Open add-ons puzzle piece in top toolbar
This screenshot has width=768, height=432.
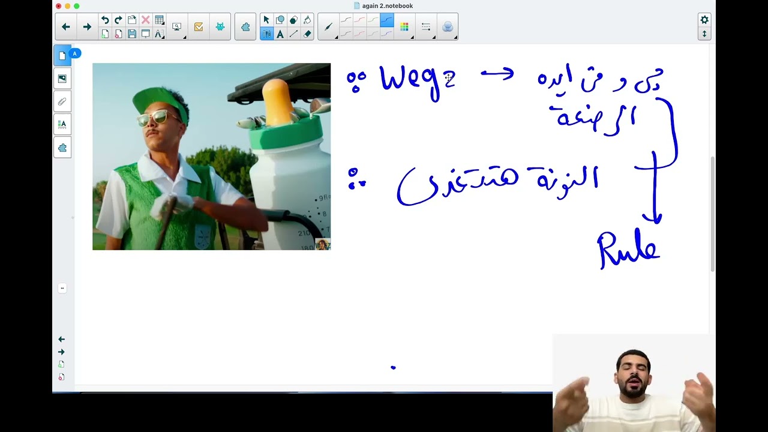pos(245,26)
